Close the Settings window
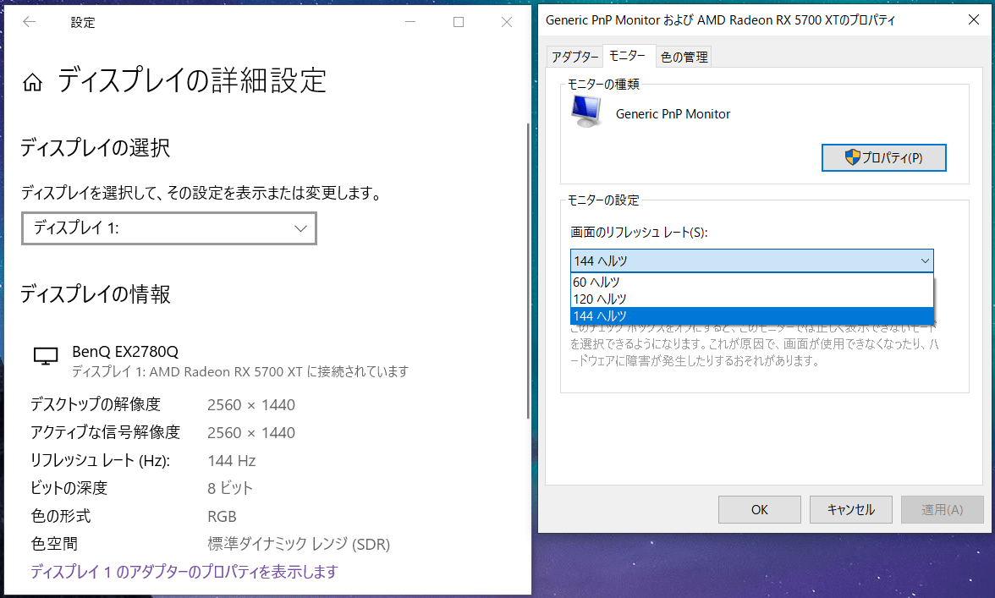This screenshot has height=598, width=995. 506,22
